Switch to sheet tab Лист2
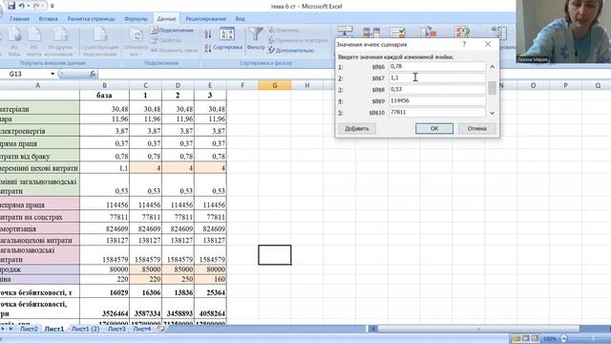 click(29, 329)
